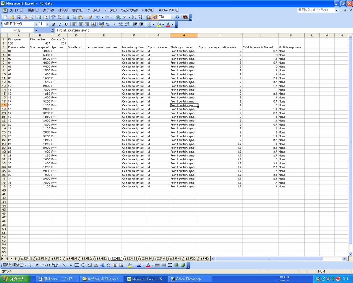Switch to sheet tab n00488
Image resolution: width=353 pixels, height=283 pixels.
pyautogui.click(x=131, y=258)
